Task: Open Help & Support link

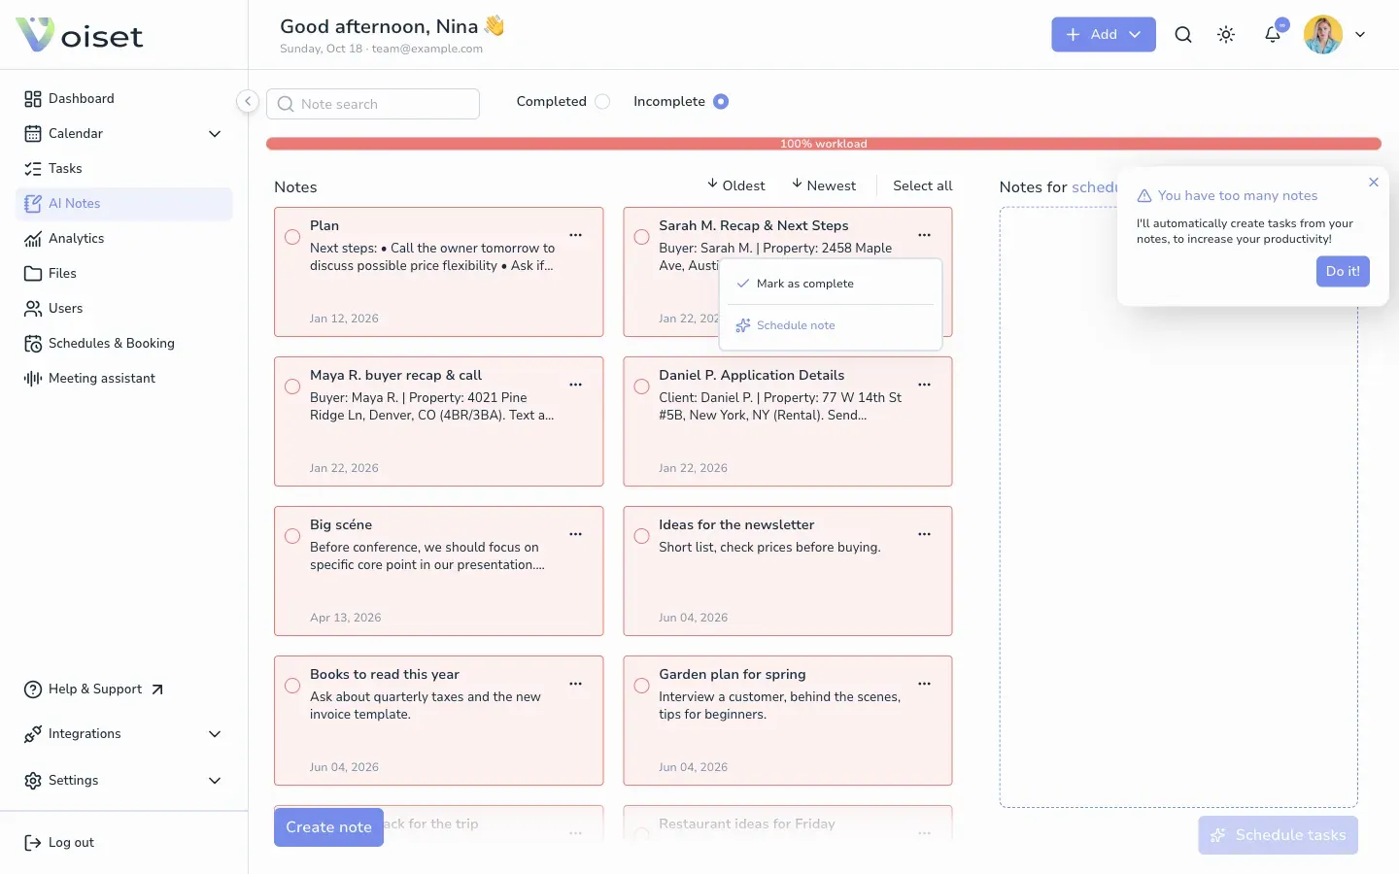Action: pyautogui.click(x=94, y=689)
